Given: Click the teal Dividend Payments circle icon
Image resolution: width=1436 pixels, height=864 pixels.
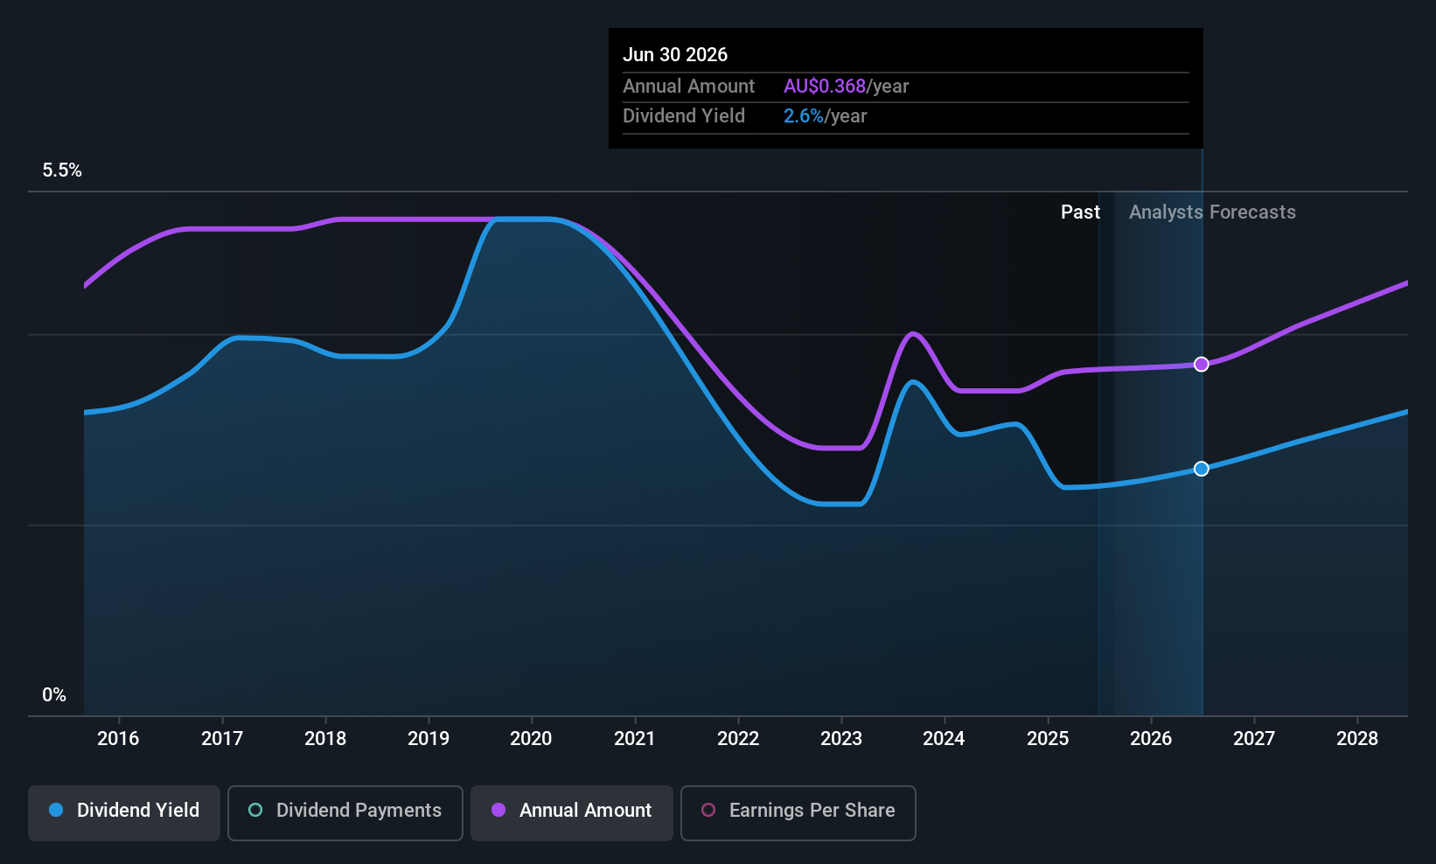Looking at the screenshot, I should (255, 810).
